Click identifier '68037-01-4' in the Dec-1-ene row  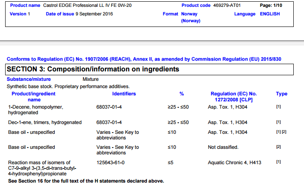coord(109,122)
